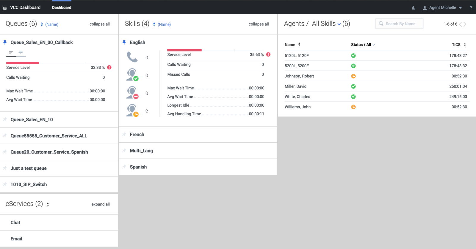Go to previous agents page arrow
Image resolution: width=476 pixels, height=249 pixels.
tap(461, 24)
